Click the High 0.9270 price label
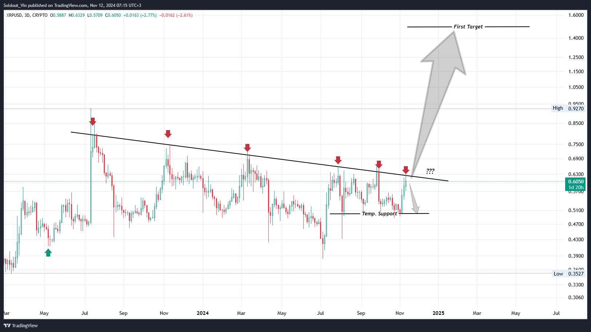 (x=568, y=108)
